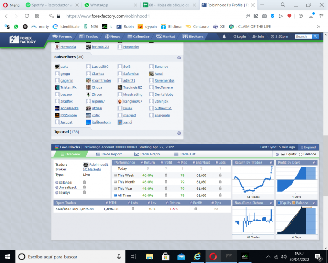
Task: Open WhatsApp bookmark icon in bookmarks bar
Action: (16, 27)
